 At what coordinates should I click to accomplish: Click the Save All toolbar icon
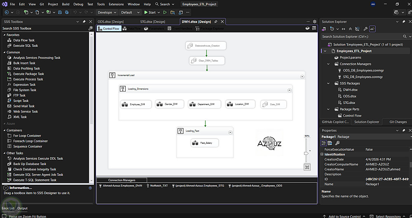click(x=67, y=12)
